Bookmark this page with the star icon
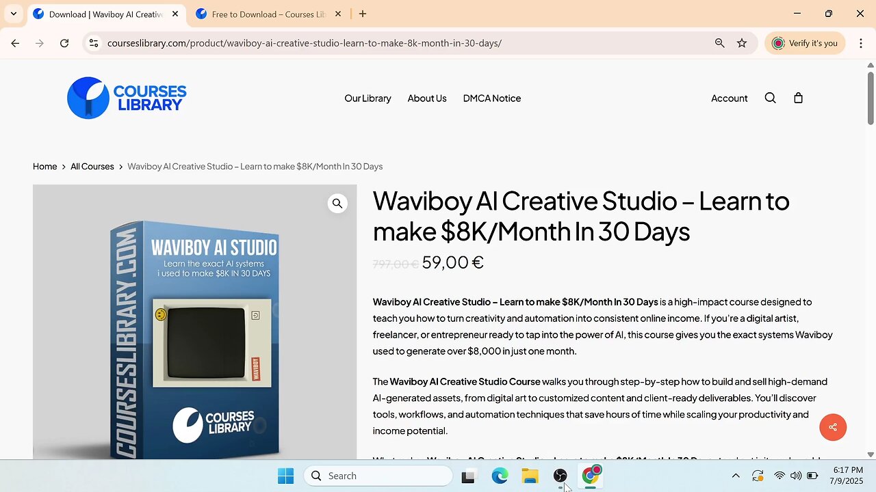Viewport: 876px width, 492px height. click(742, 43)
